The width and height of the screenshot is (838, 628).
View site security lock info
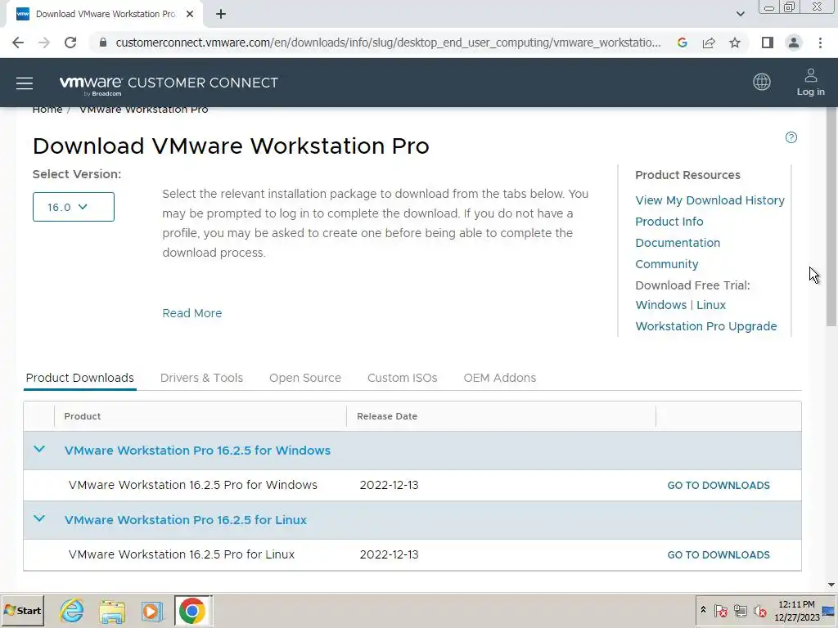[103, 43]
